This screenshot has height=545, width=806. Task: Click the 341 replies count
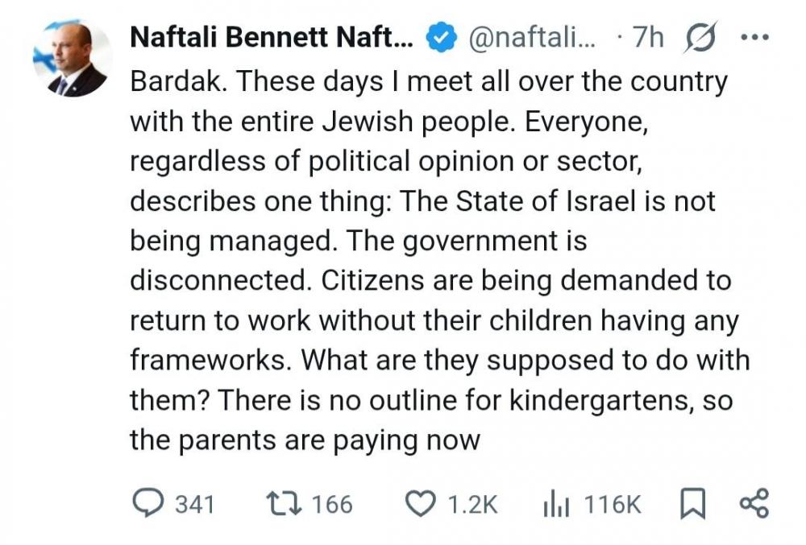194,505
